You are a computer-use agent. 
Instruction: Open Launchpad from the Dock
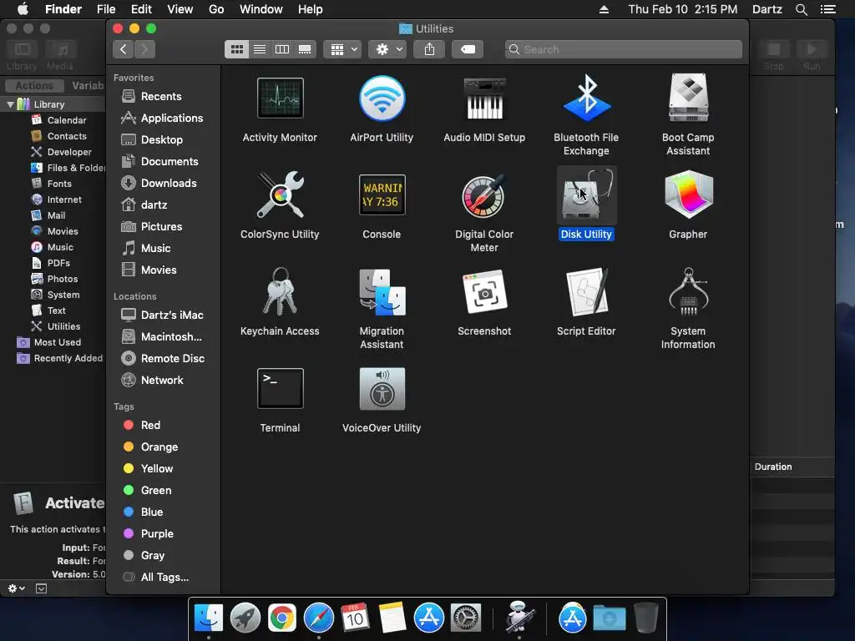click(x=245, y=618)
